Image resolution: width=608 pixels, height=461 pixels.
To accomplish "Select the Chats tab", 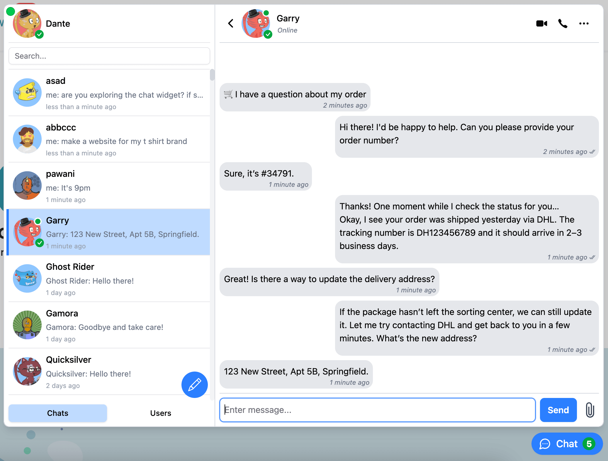I will [x=57, y=413].
